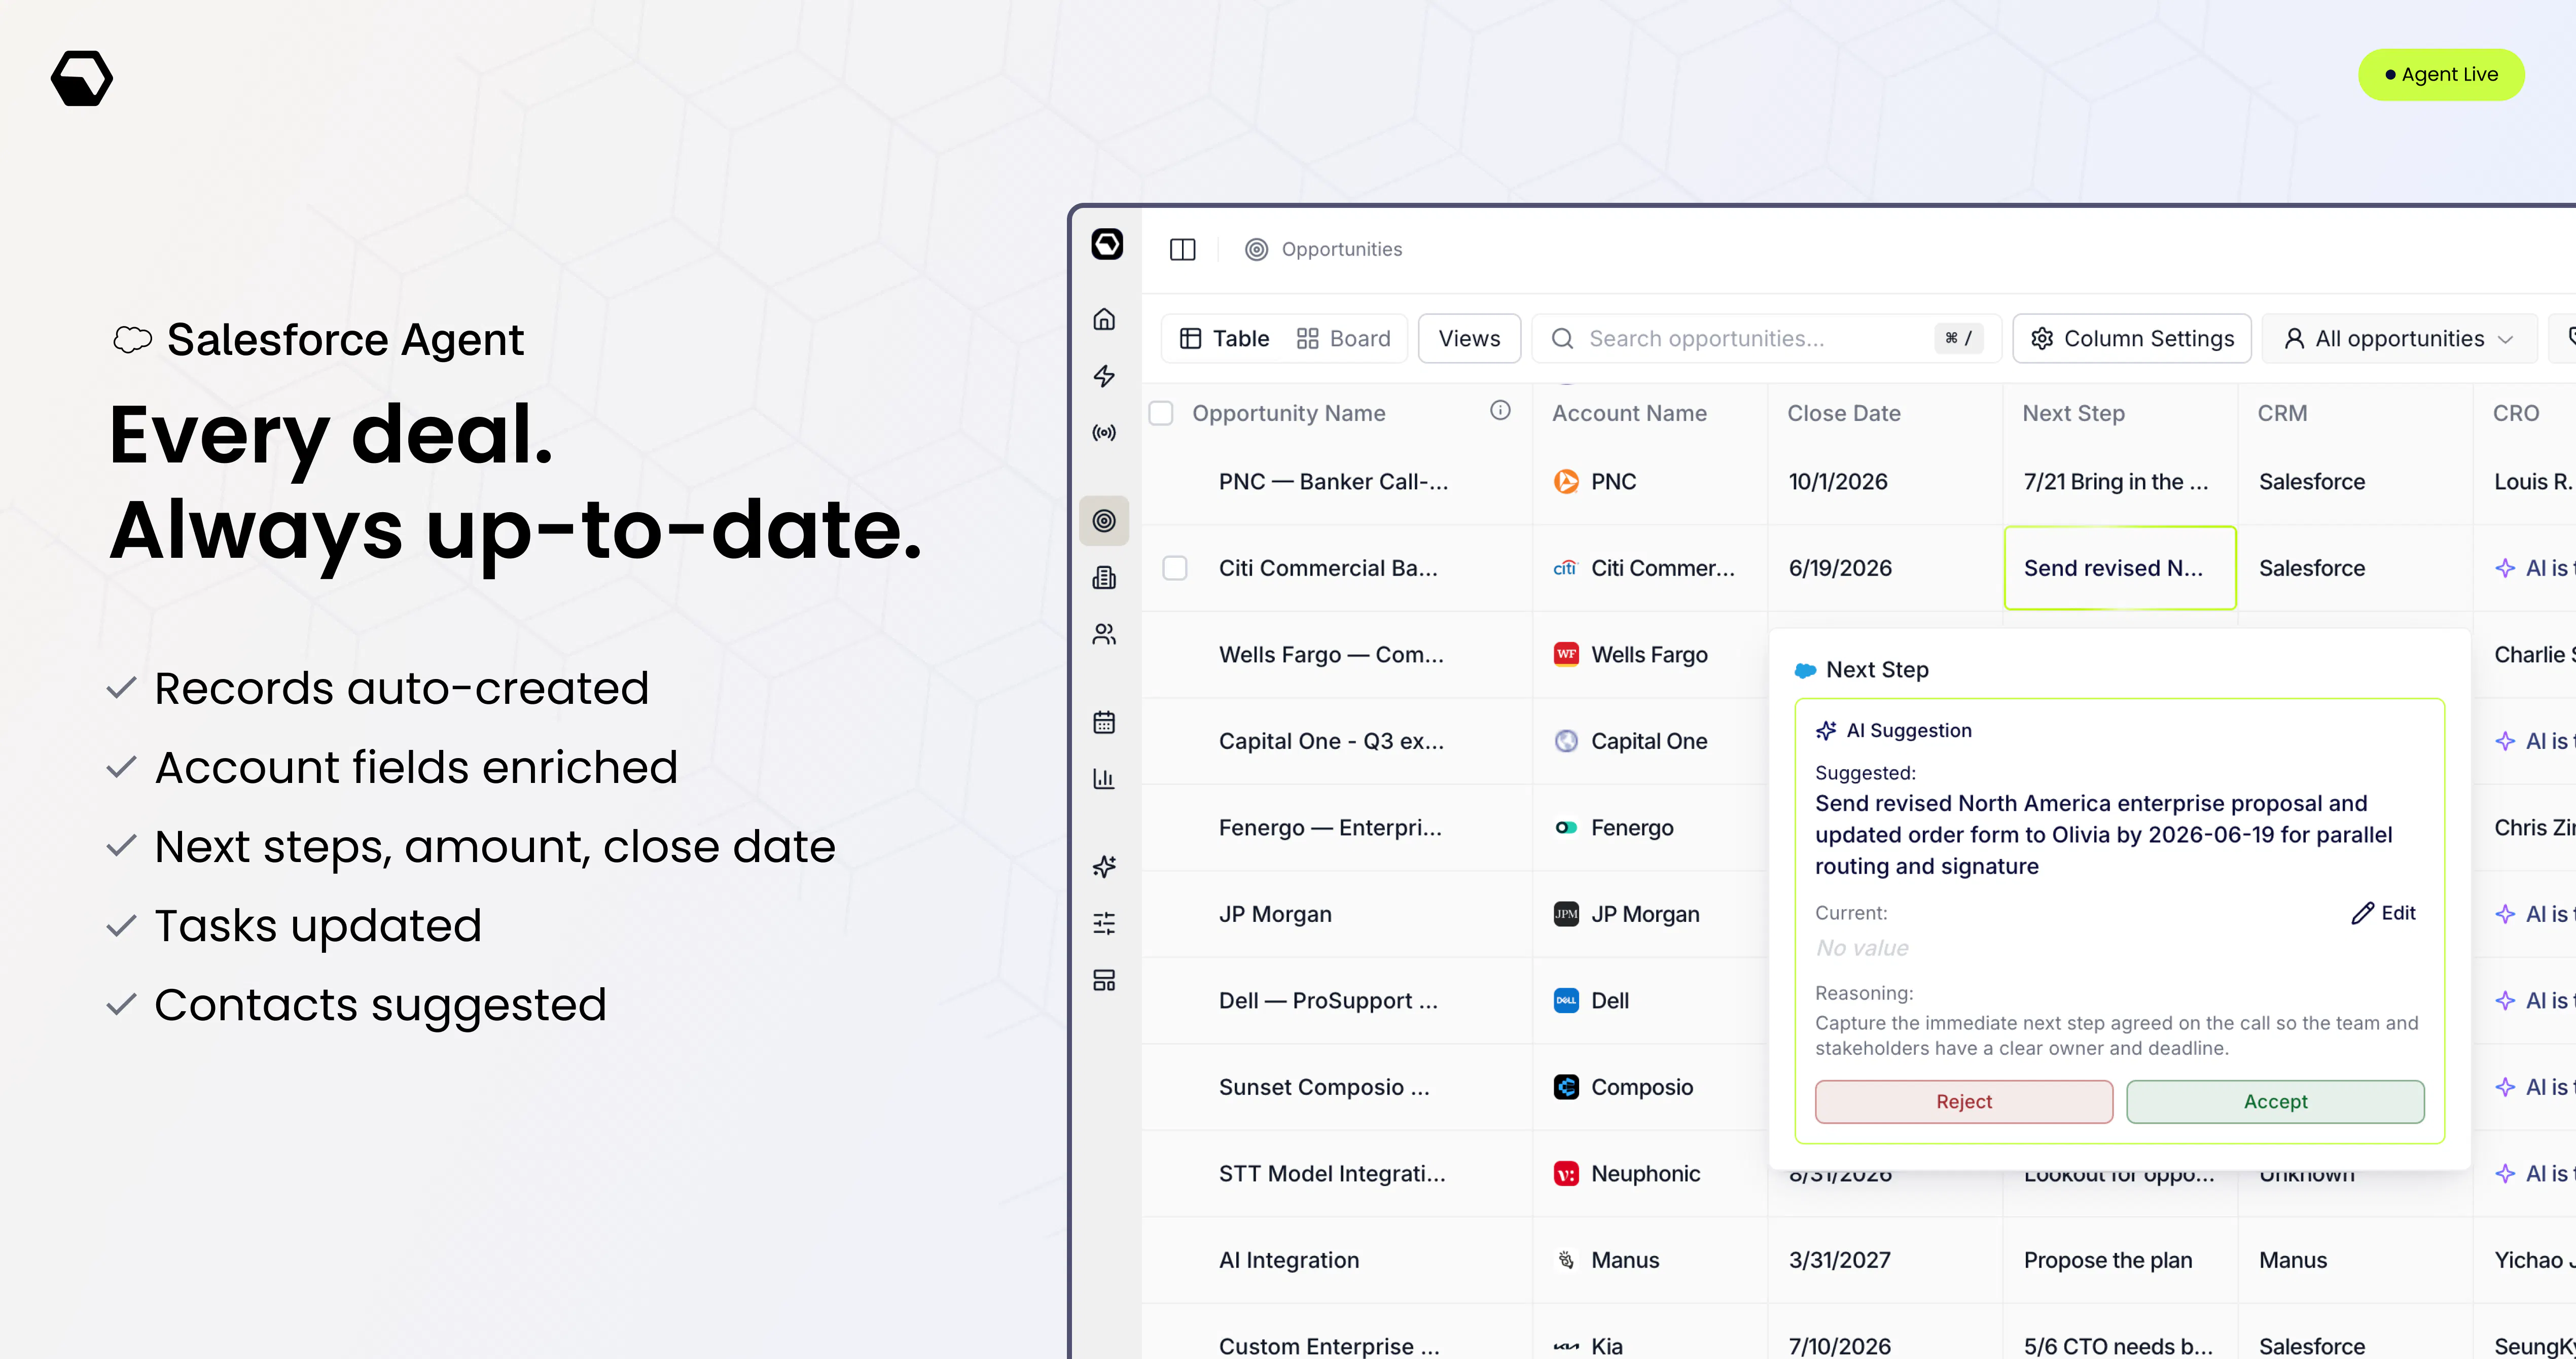The width and height of the screenshot is (2576, 1359).
Task: Open the broadcast signal sidebar icon
Action: 1104,433
